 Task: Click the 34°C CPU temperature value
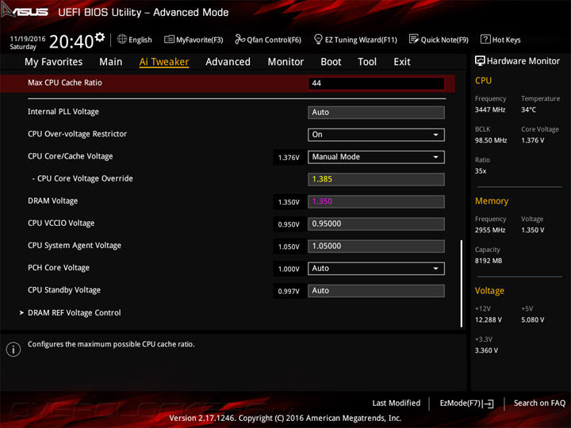tap(528, 109)
